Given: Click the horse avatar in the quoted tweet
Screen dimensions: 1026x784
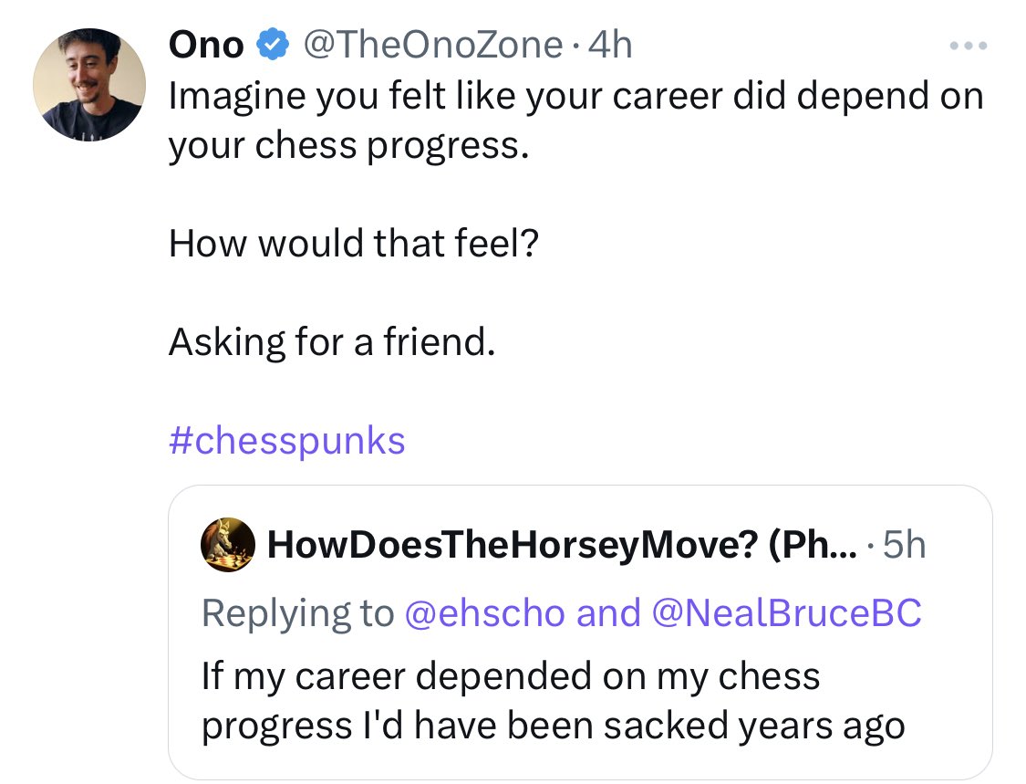Looking at the screenshot, I should click(x=228, y=545).
